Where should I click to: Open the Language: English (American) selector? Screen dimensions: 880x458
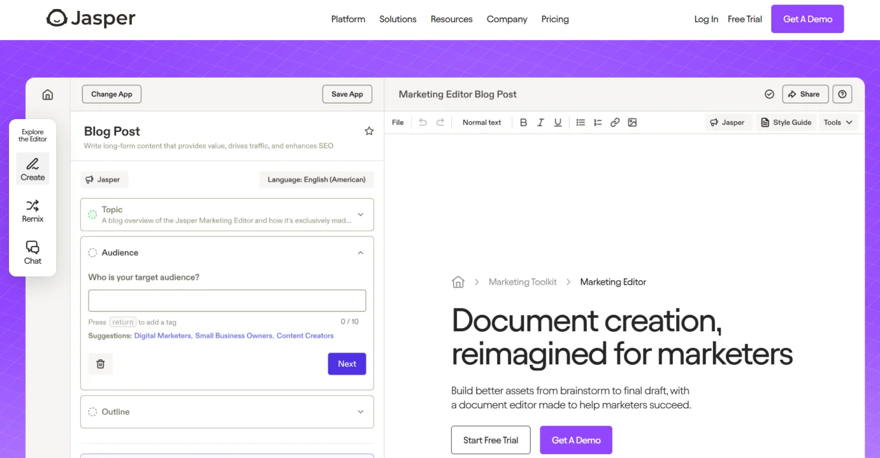point(316,180)
